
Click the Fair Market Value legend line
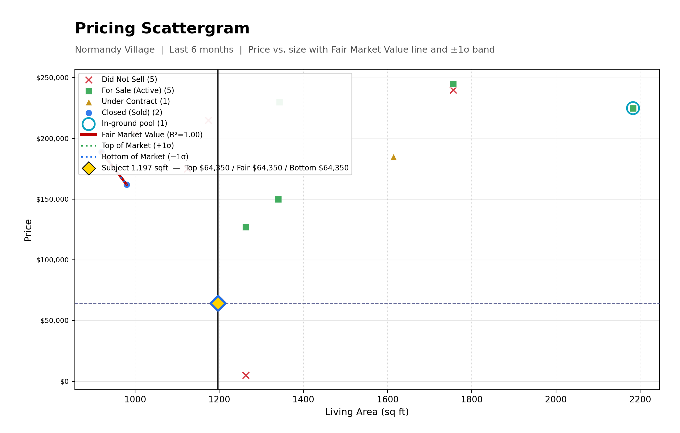pos(89,135)
